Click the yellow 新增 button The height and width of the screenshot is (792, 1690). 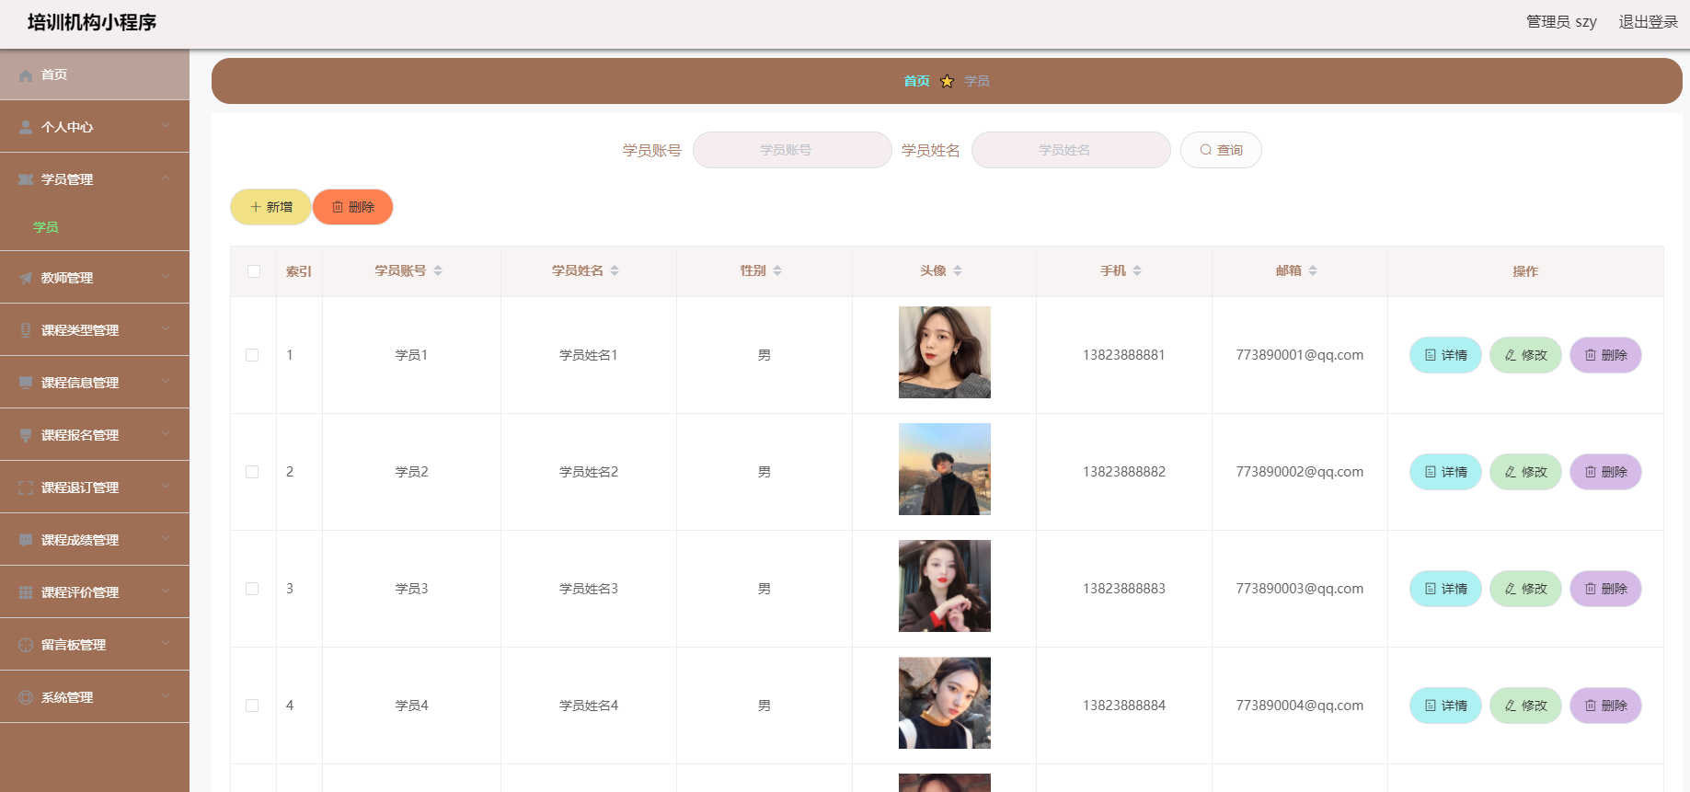pos(270,207)
